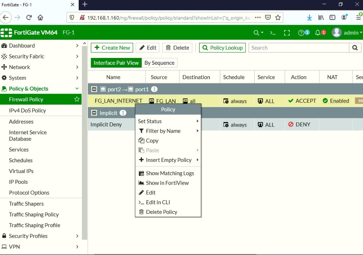363x255 pixels.
Task: Open Policy Lookup
Action: [x=222, y=48]
